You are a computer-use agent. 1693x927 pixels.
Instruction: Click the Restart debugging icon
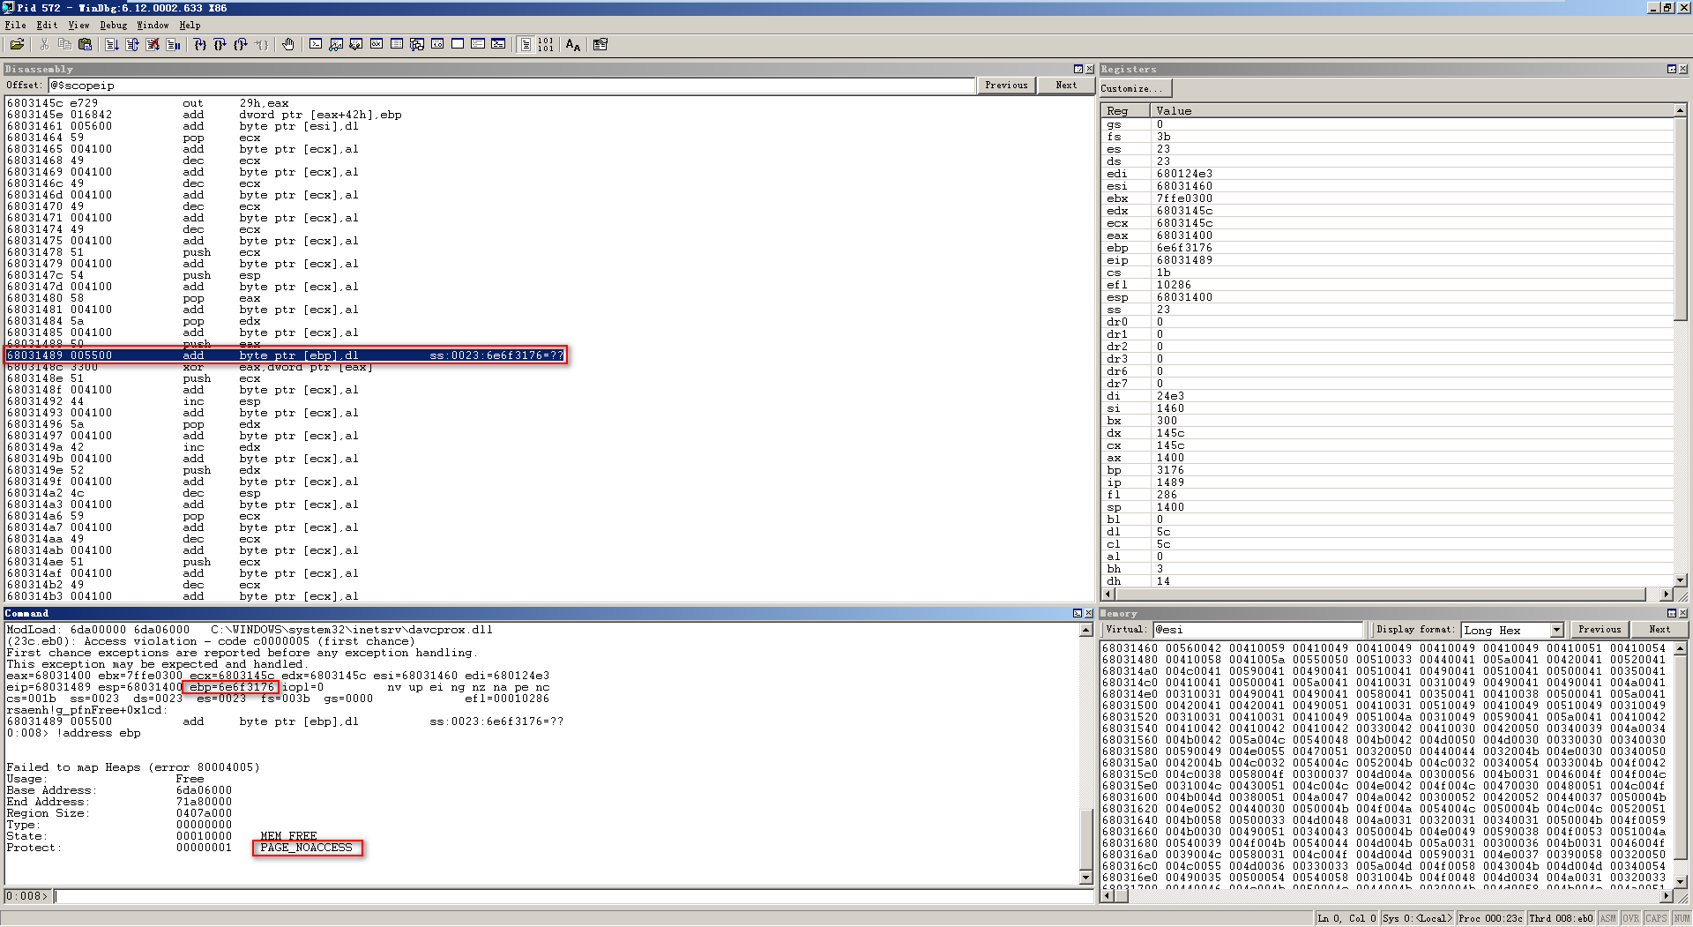[132, 44]
